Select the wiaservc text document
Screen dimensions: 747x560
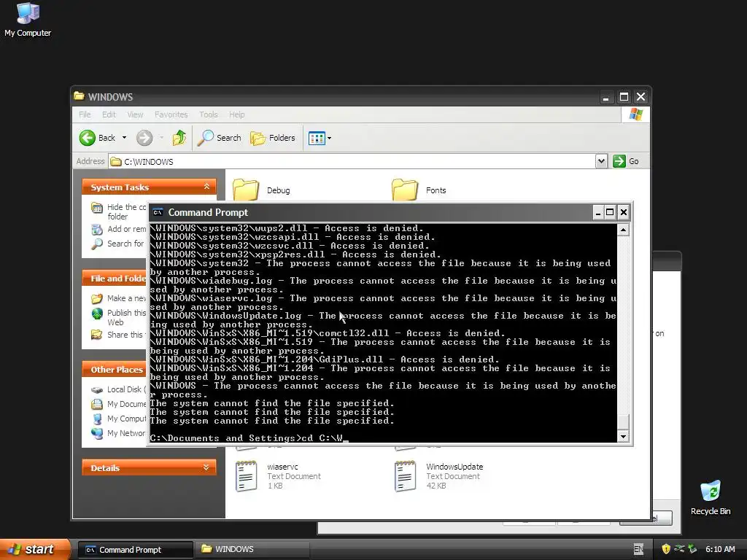click(x=278, y=475)
